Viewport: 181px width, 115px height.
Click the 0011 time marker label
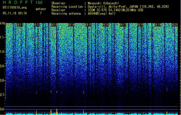click(20, 25)
